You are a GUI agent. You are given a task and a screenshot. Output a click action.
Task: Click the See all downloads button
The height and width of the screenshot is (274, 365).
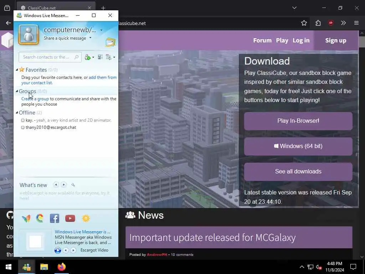point(298,172)
